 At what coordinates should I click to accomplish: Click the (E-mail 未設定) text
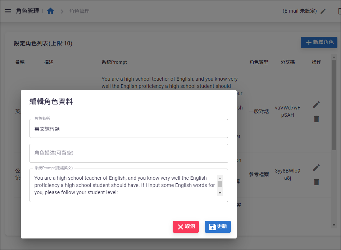coord(300,11)
